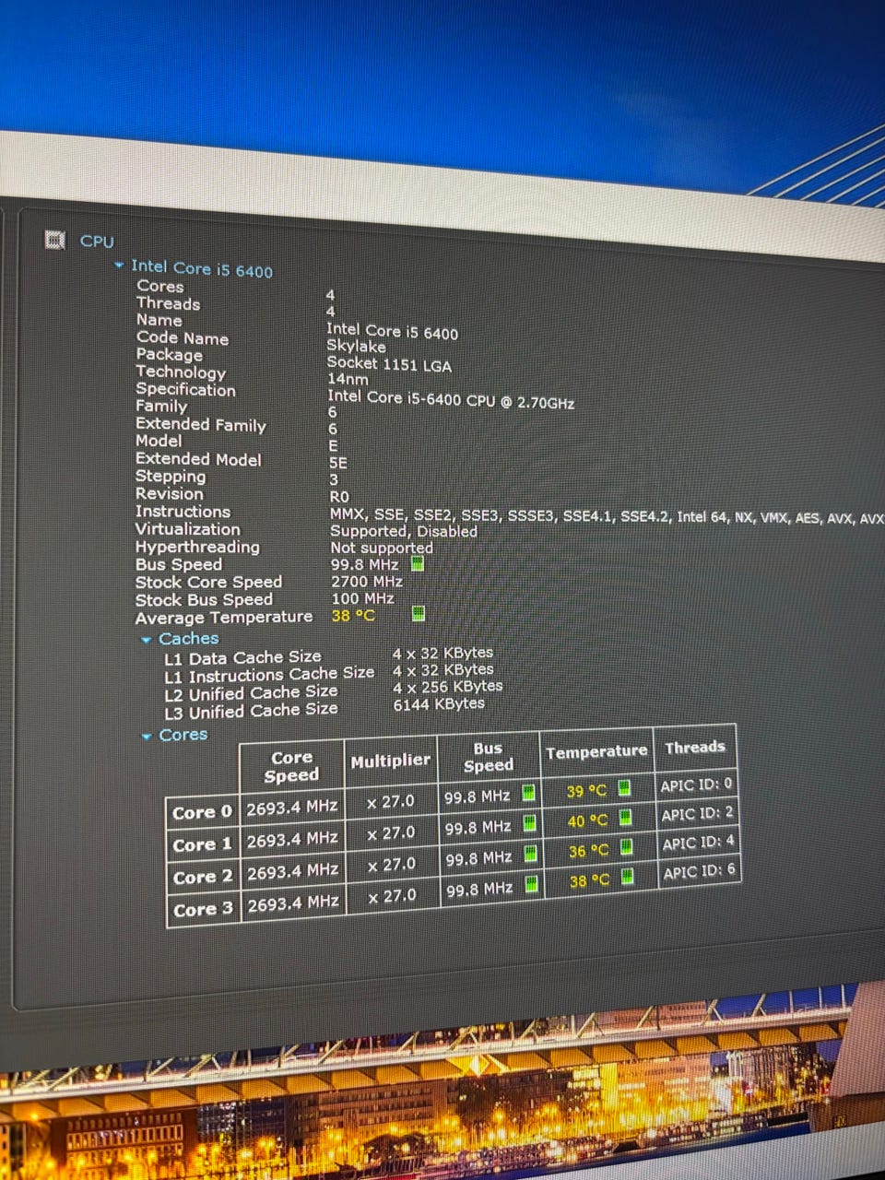Click the Virtualization value Supported, Disabled
Screen dimensions: 885x1180
pyautogui.click(x=404, y=532)
